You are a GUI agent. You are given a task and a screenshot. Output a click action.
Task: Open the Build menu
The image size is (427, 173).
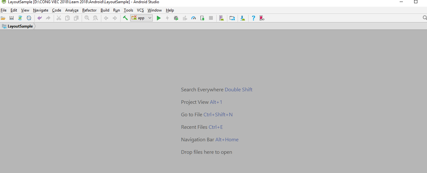tap(105, 10)
